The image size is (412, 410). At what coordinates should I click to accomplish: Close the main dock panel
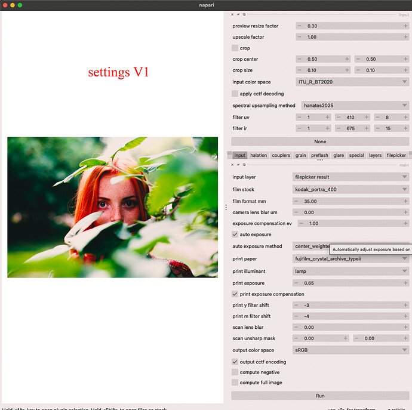(x=232, y=165)
